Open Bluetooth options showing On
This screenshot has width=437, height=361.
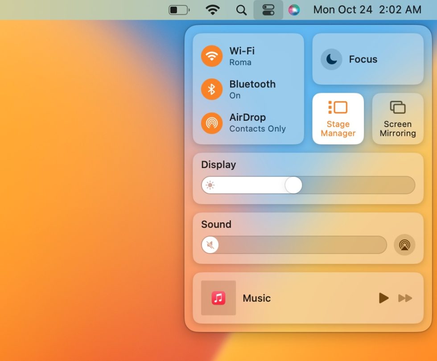(235, 95)
